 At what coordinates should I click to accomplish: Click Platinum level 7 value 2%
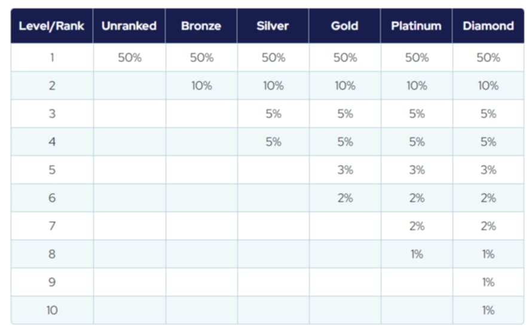[417, 226]
